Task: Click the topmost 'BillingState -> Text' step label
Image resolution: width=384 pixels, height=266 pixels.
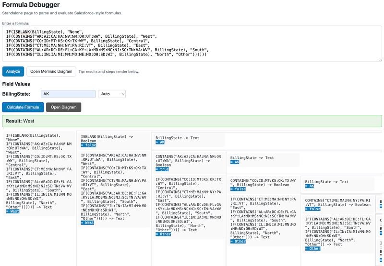Action: coord(177,138)
